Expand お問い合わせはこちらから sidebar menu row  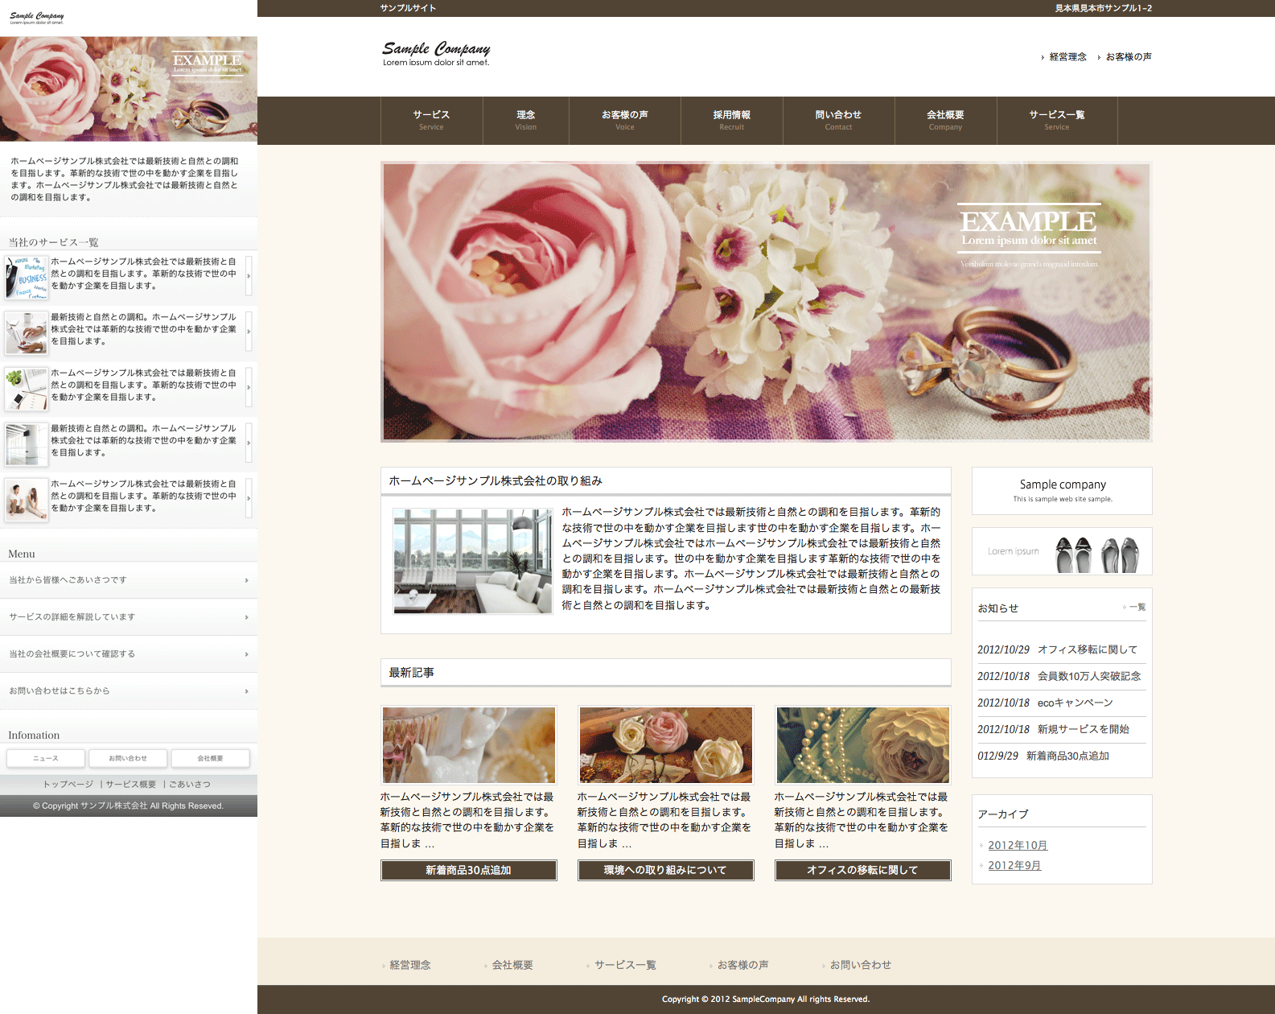coord(129,691)
